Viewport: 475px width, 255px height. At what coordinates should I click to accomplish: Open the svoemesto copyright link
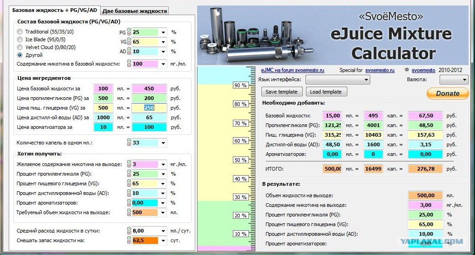click(x=423, y=70)
